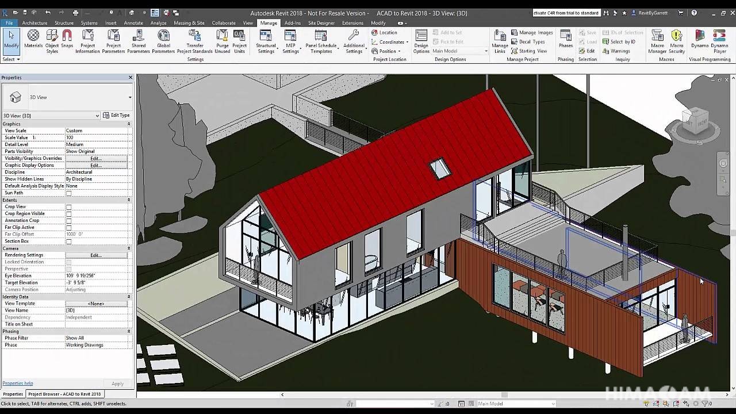Collapse the Graphics section

[129, 124]
